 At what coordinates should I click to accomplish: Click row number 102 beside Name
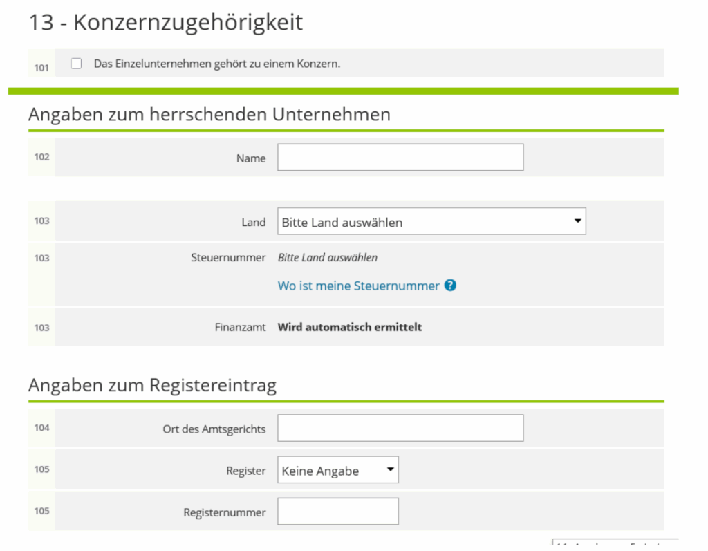(41, 157)
